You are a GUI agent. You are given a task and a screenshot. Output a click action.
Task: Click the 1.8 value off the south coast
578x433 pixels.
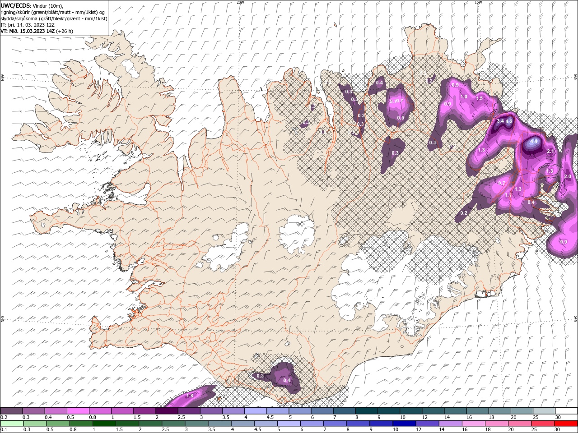point(190,396)
